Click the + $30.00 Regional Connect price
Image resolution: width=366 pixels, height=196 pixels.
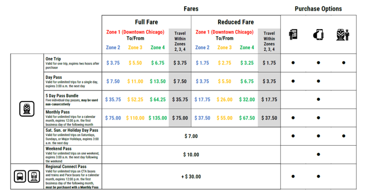click(191, 176)
